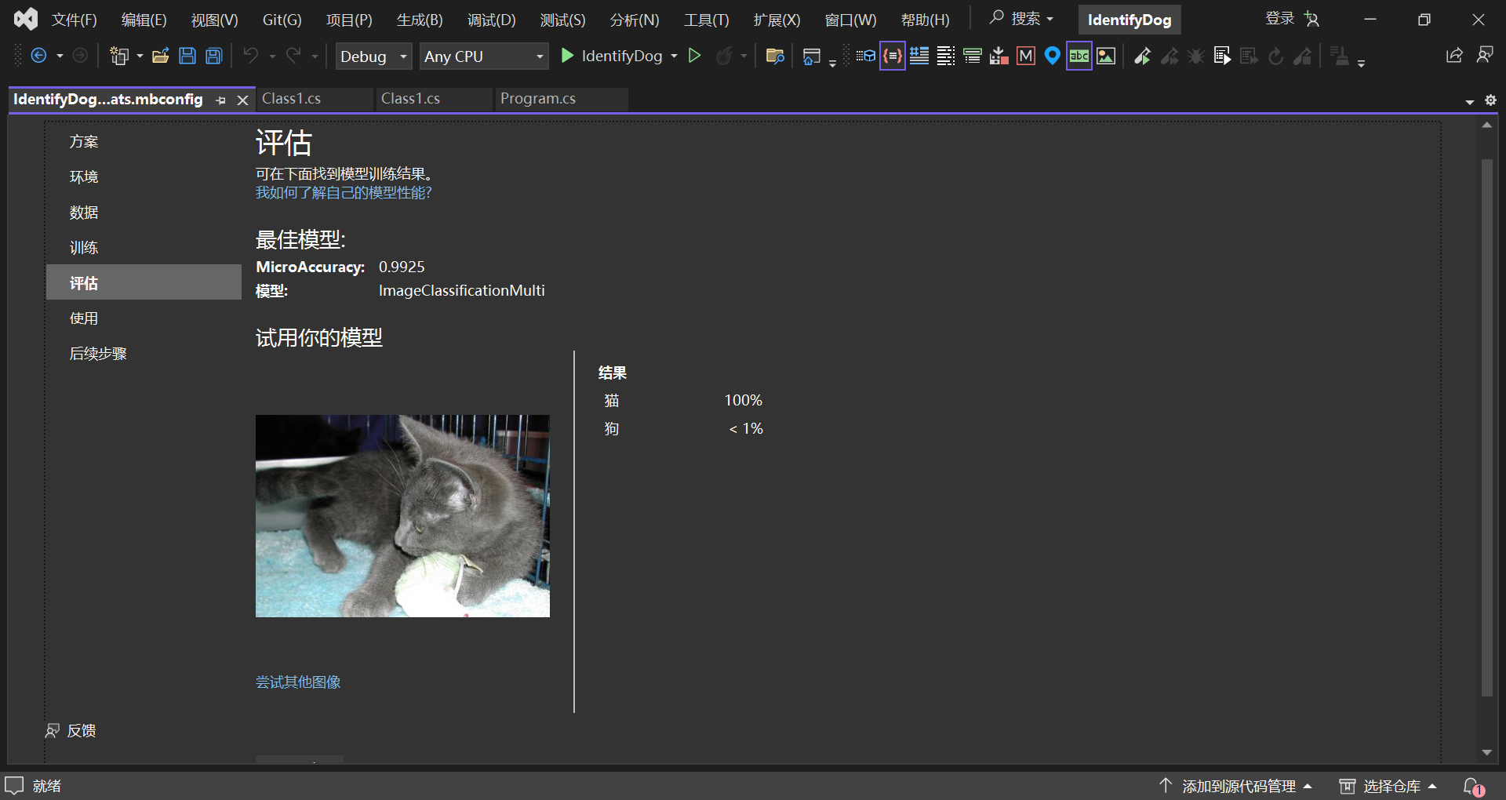Toggle the green abc highlighted toolbar button
The height and width of the screenshot is (800, 1506).
coord(1079,56)
